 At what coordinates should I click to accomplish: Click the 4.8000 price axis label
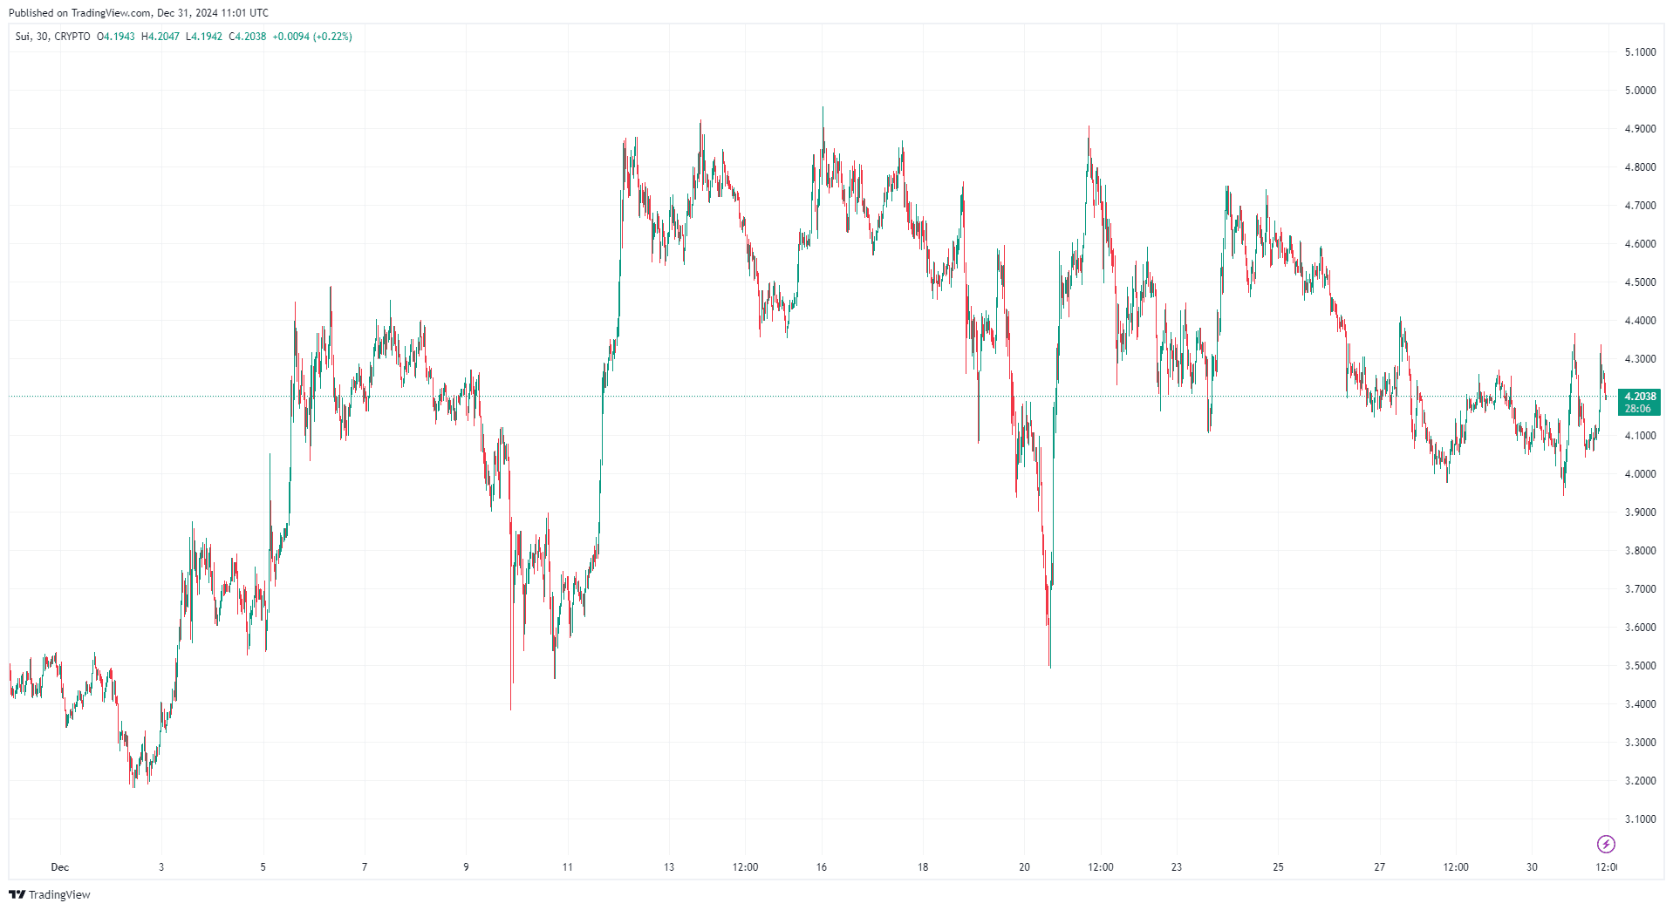click(x=1640, y=167)
